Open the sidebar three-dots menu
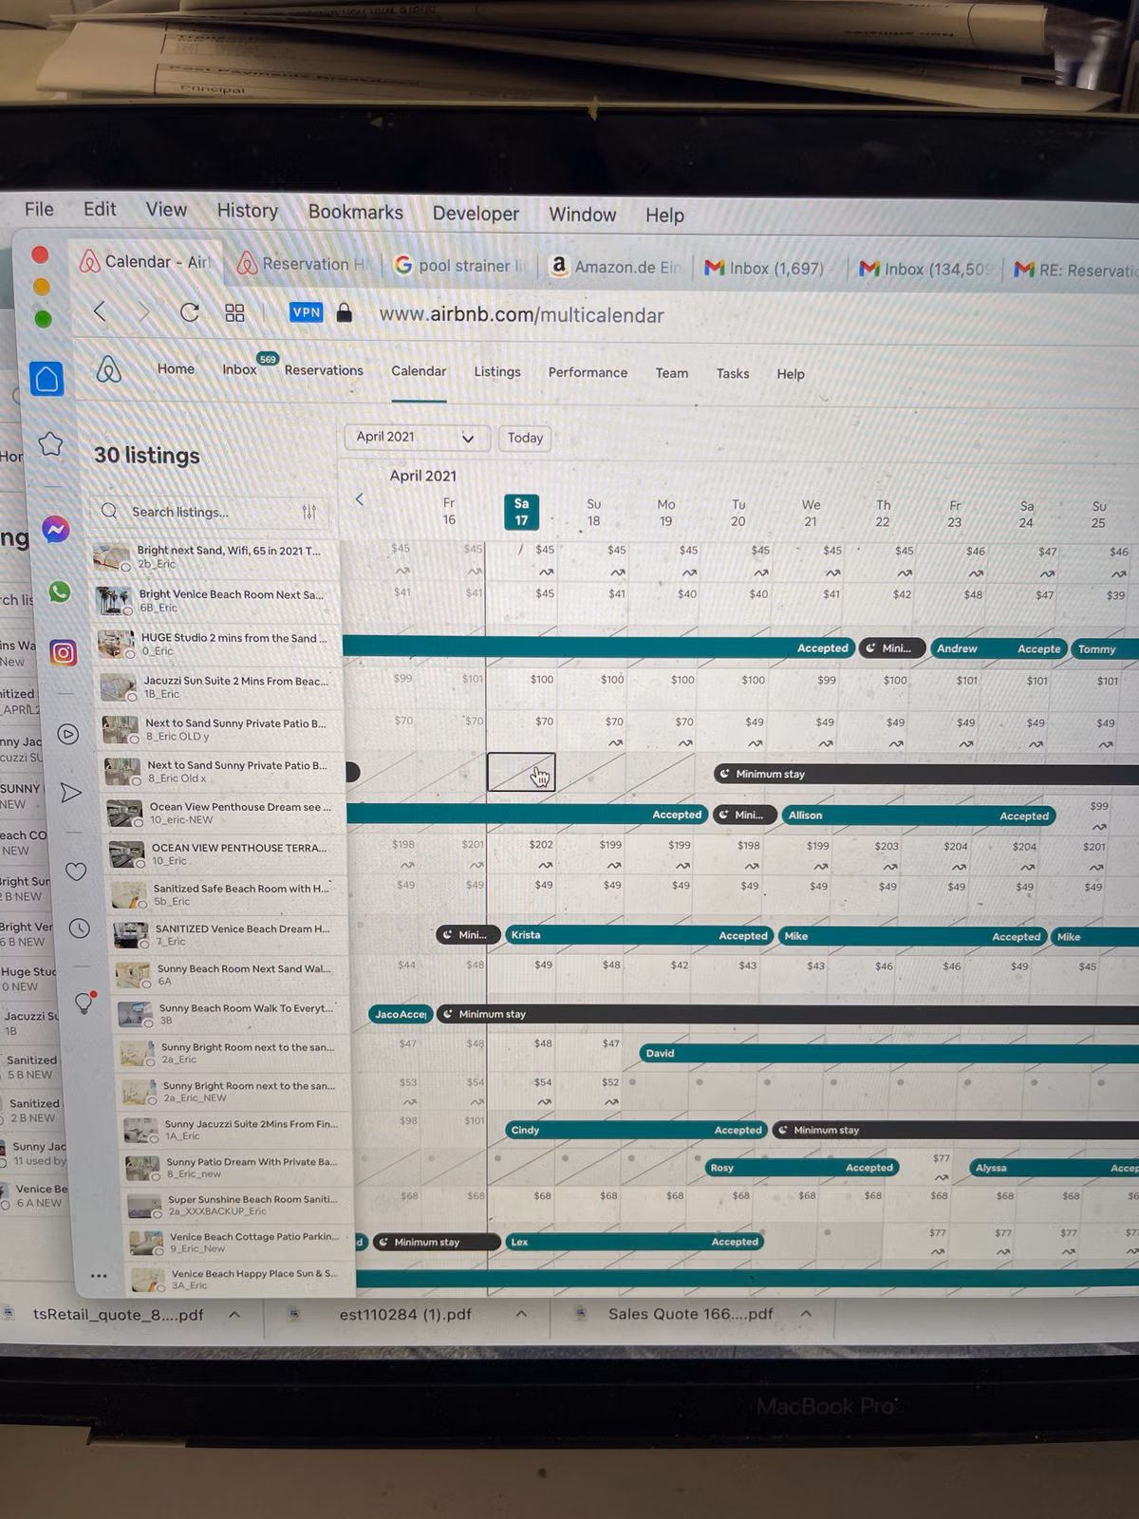Screen dimensions: 1139x1519 pos(99,1276)
